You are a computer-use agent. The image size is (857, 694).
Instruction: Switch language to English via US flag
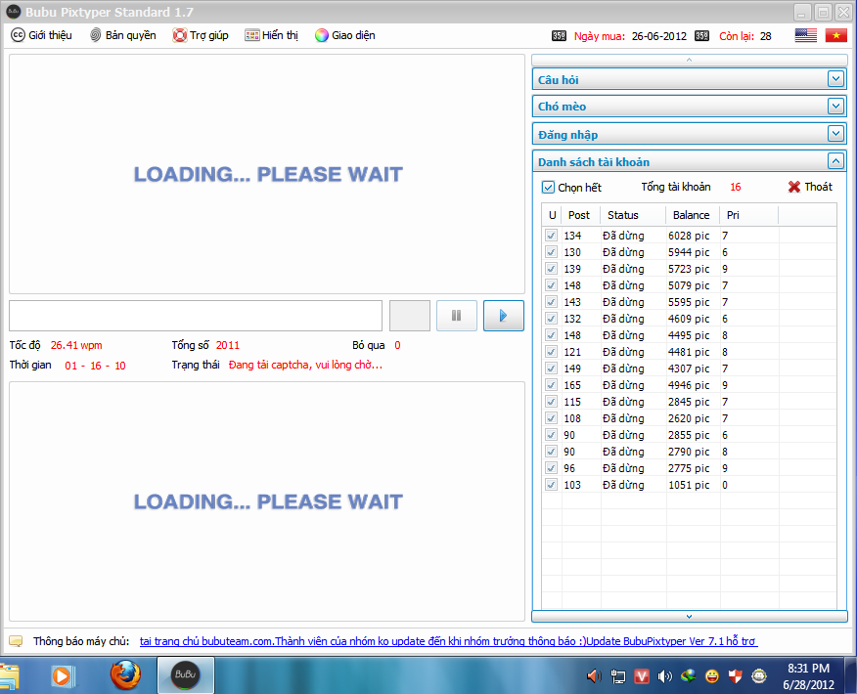tap(805, 35)
